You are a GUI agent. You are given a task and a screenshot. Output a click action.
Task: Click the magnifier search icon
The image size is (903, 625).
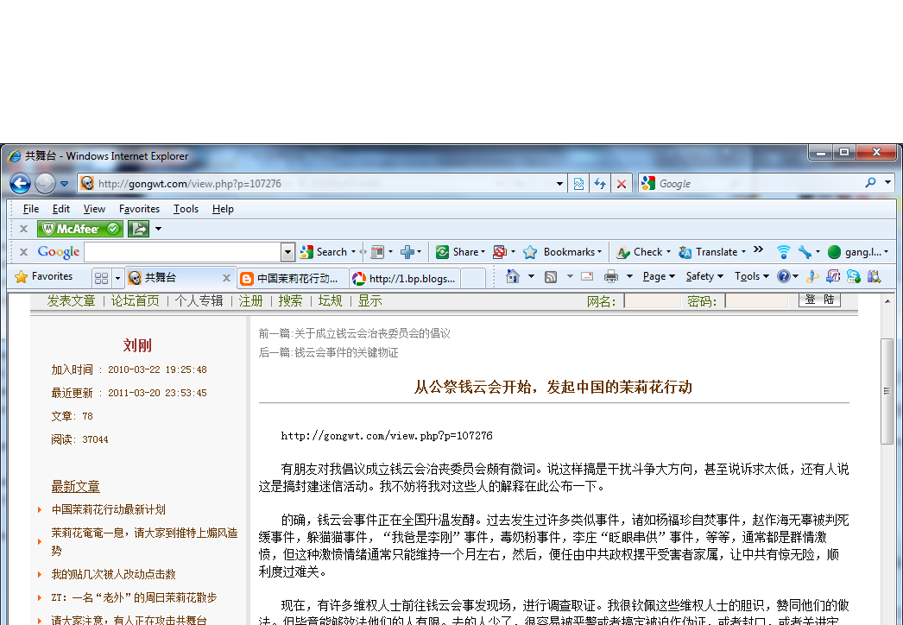[x=871, y=183]
